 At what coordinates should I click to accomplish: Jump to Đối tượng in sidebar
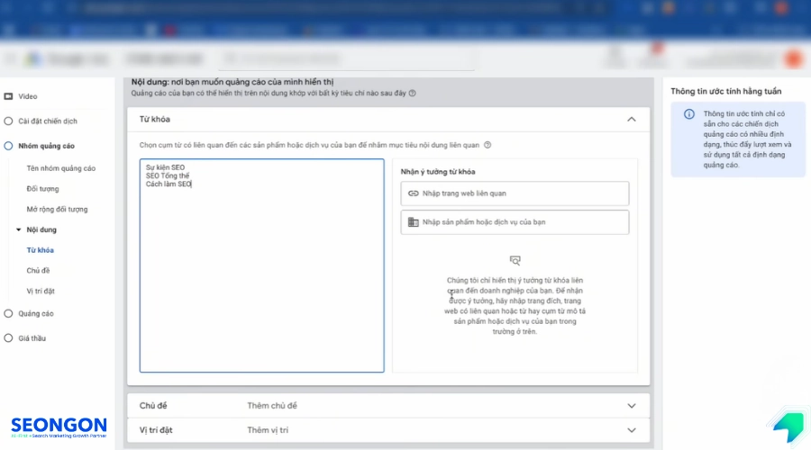pos(42,189)
